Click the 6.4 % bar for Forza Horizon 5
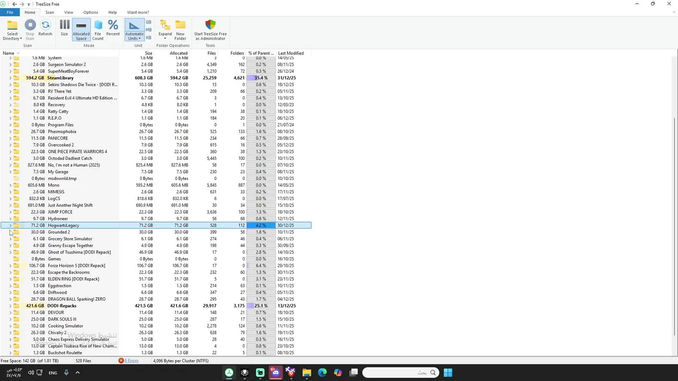 [261, 266]
